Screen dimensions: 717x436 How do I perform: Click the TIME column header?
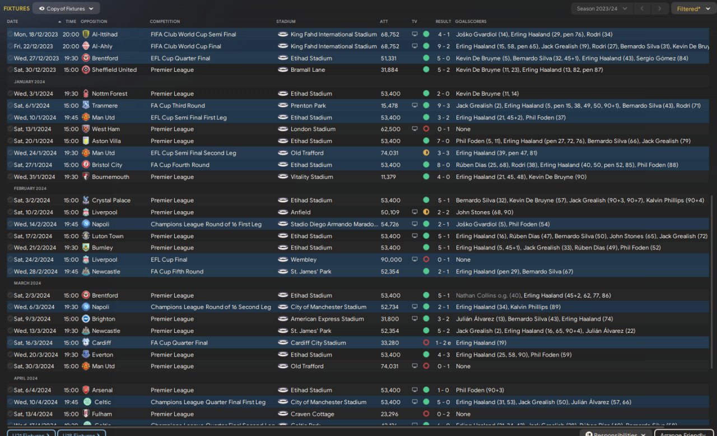[x=71, y=21]
